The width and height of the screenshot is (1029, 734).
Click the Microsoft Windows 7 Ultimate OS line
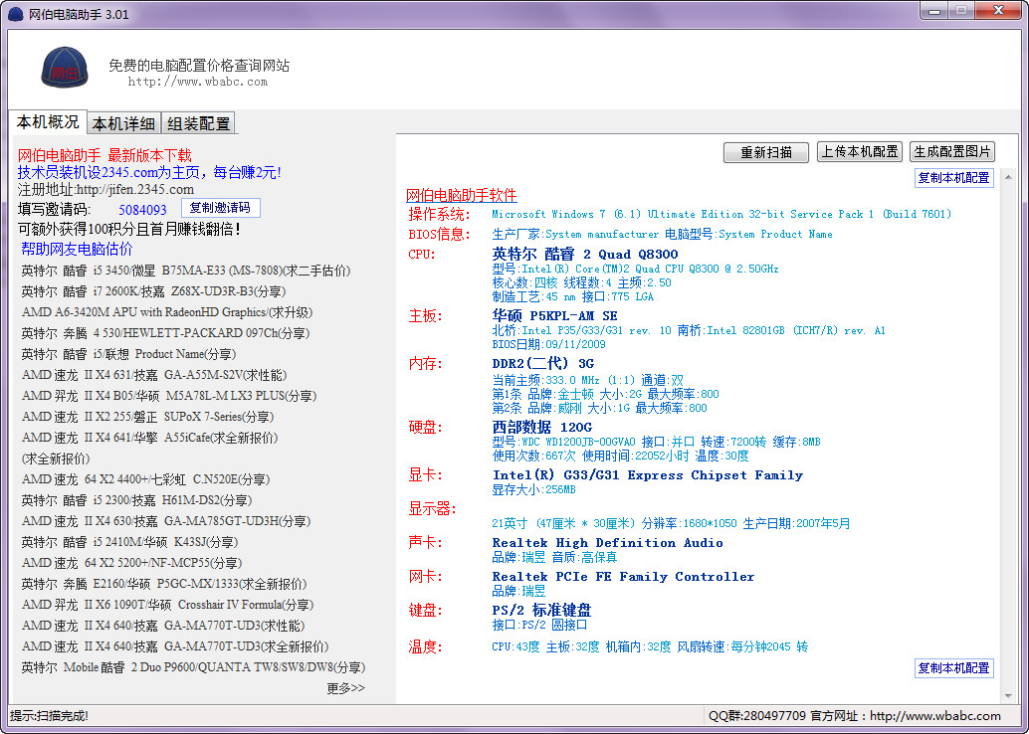[x=721, y=215]
